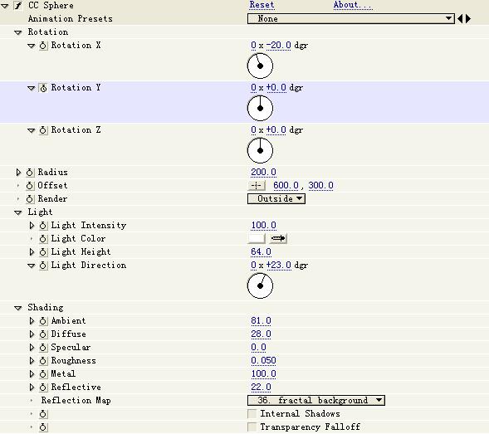Click the Roughness value 0.050

(x=263, y=360)
